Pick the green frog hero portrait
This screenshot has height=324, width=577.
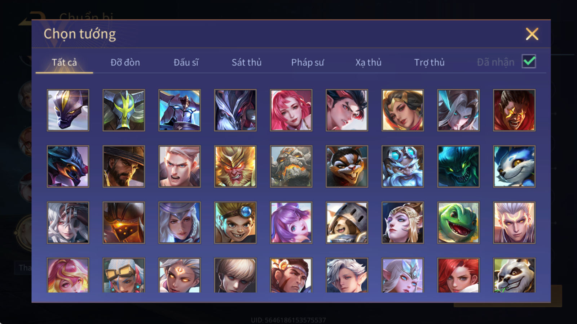click(x=458, y=222)
